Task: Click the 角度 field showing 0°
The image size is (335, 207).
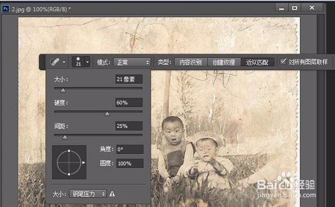Action: pyautogui.click(x=130, y=150)
